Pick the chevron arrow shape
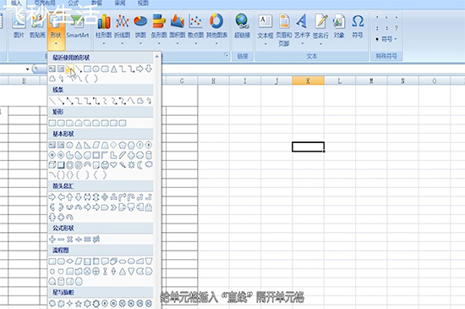 (x=113, y=207)
